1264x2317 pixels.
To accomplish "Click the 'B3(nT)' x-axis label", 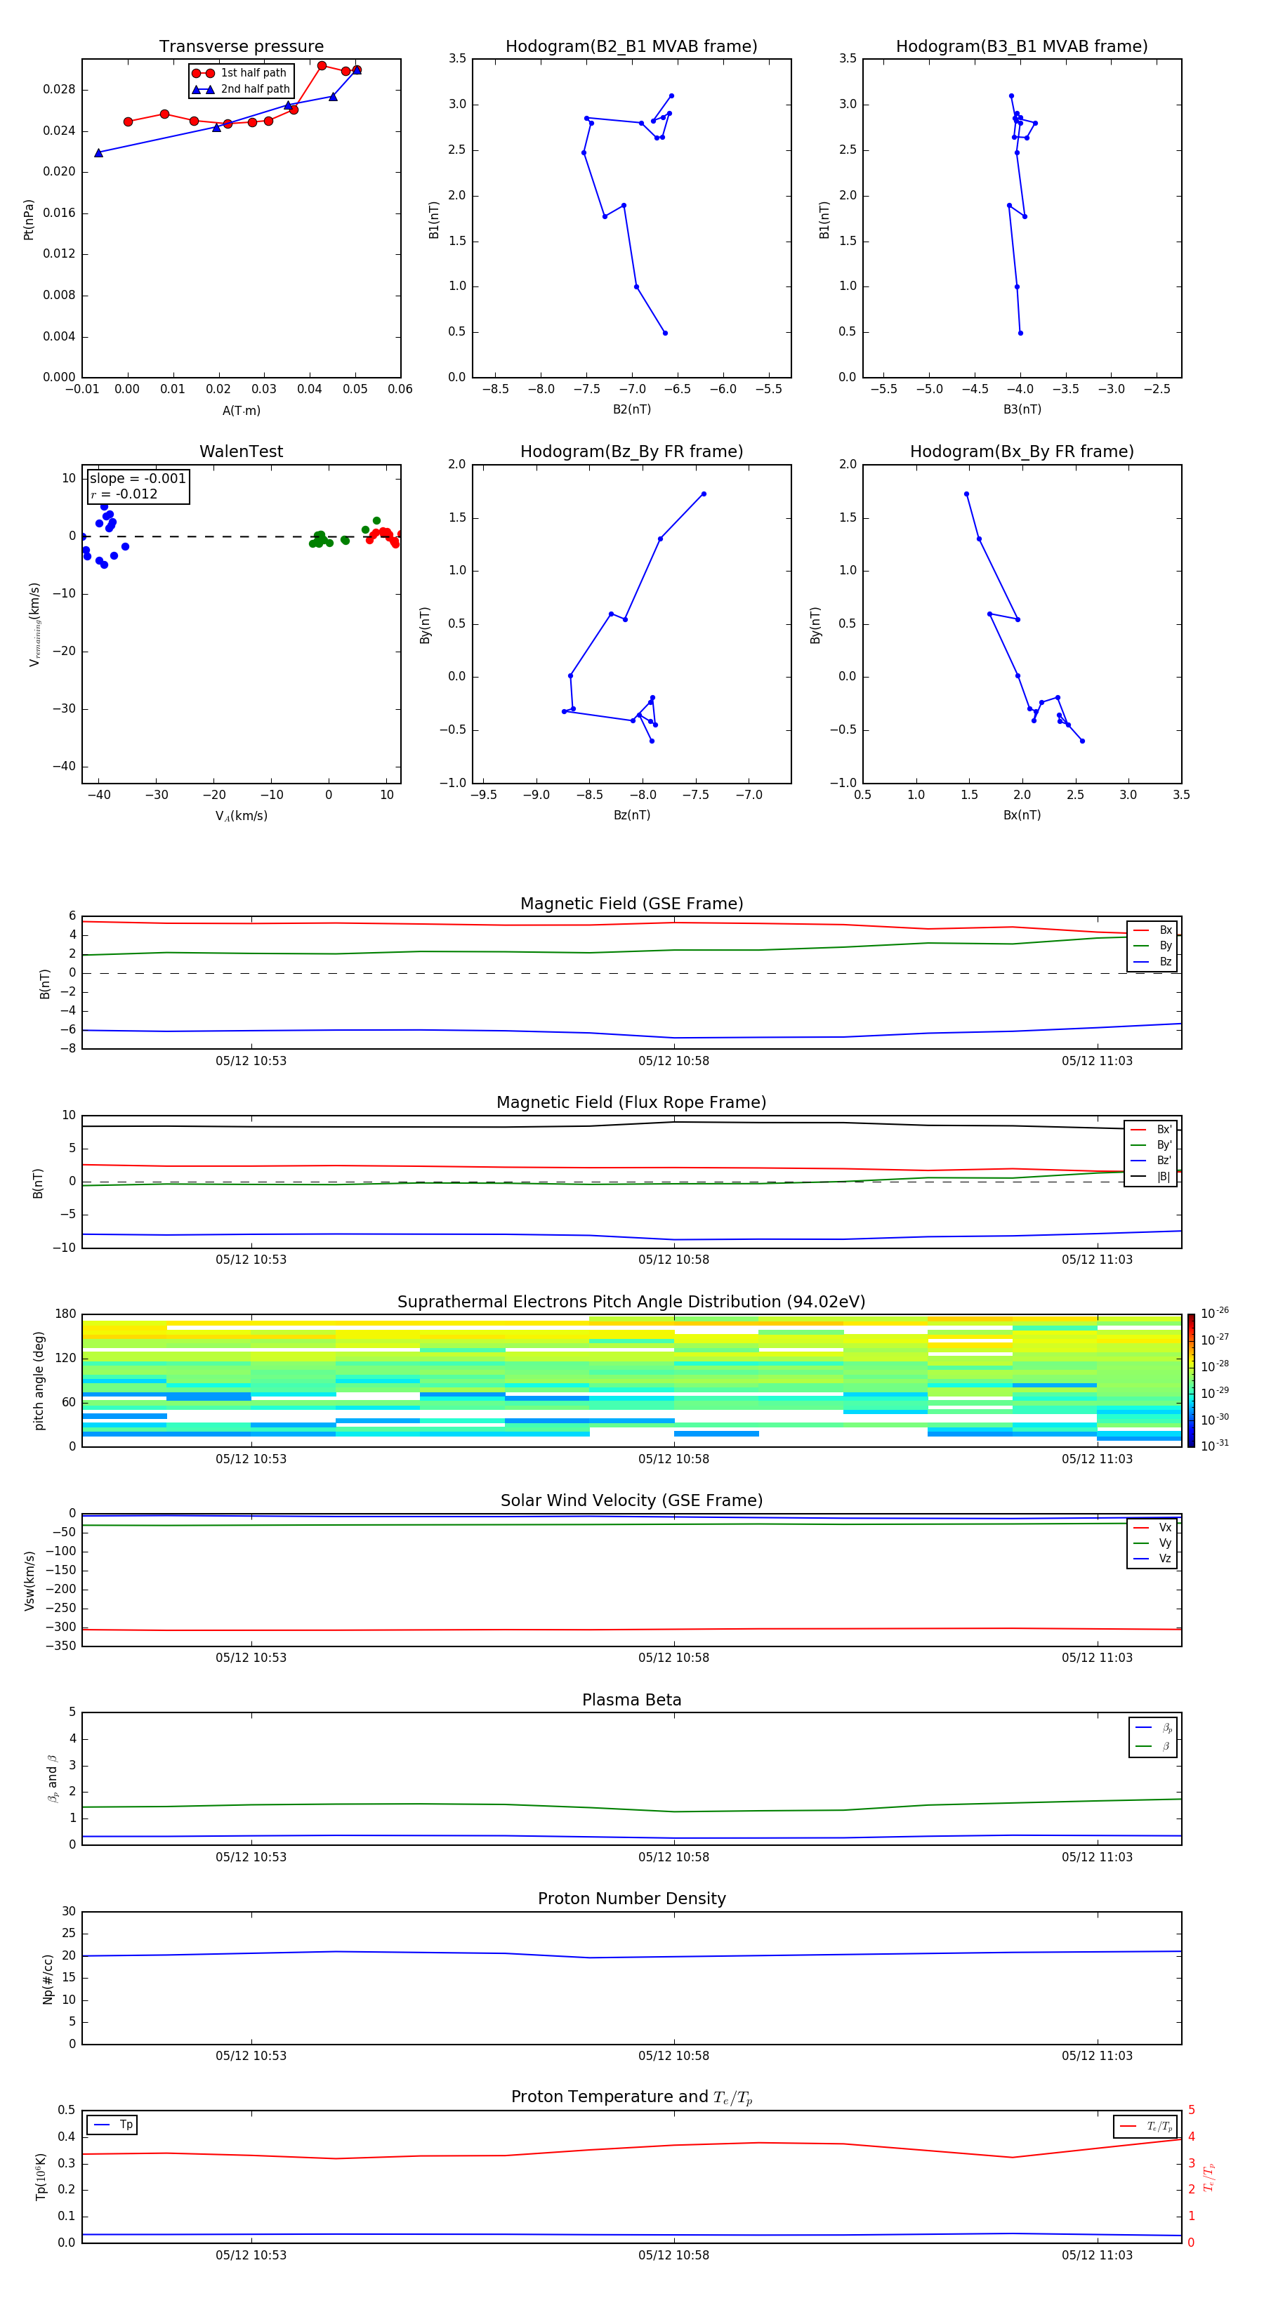I will click(1022, 409).
